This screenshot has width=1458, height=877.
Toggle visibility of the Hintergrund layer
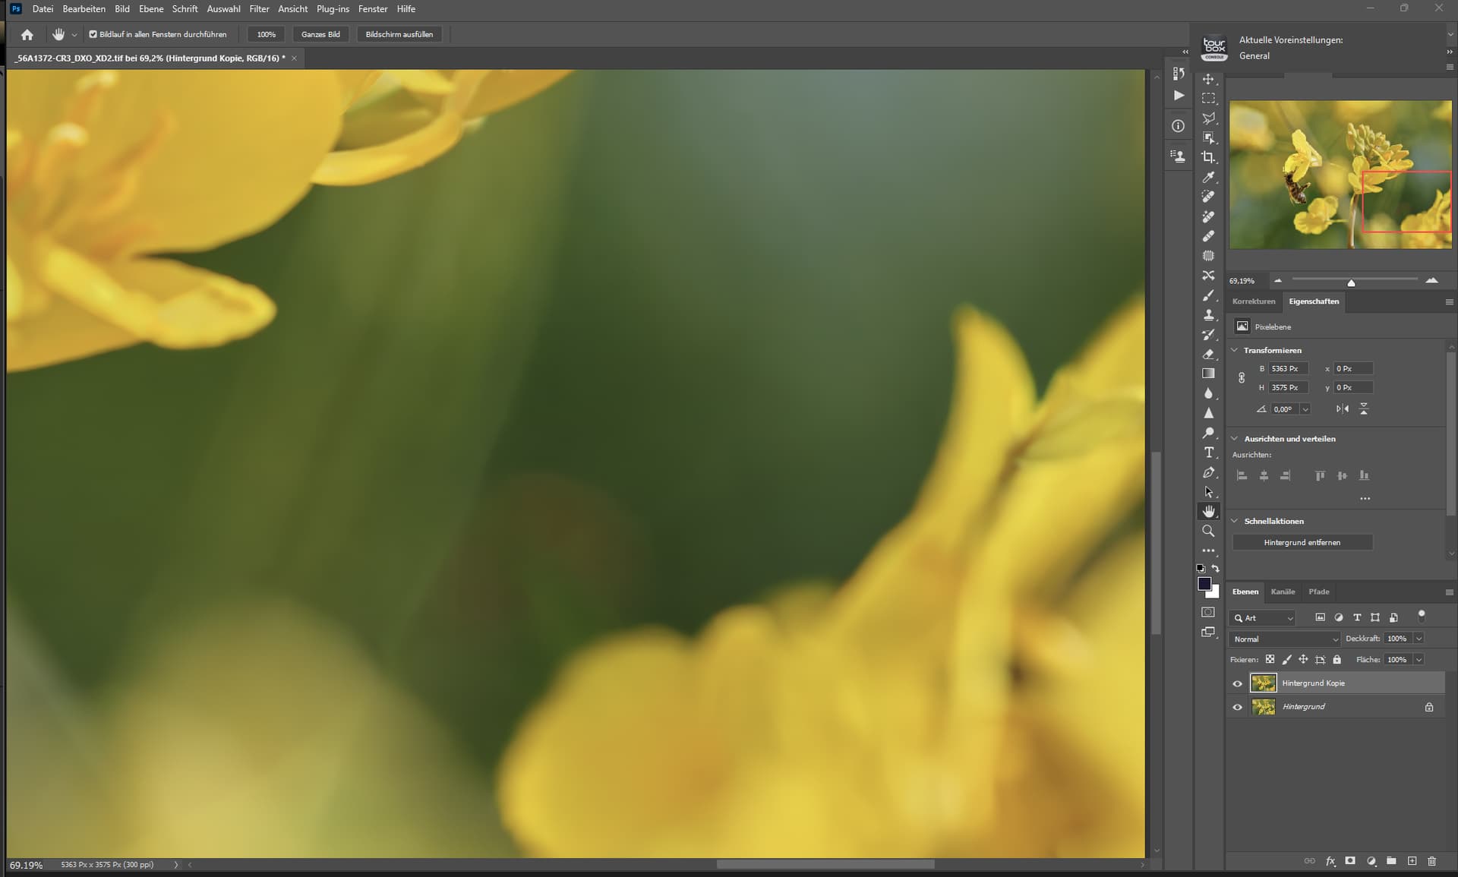[x=1237, y=707]
